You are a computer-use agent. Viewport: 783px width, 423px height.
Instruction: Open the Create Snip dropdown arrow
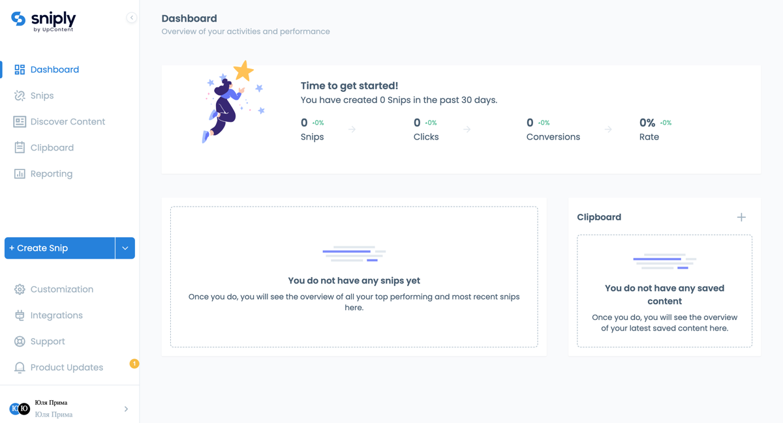click(125, 248)
